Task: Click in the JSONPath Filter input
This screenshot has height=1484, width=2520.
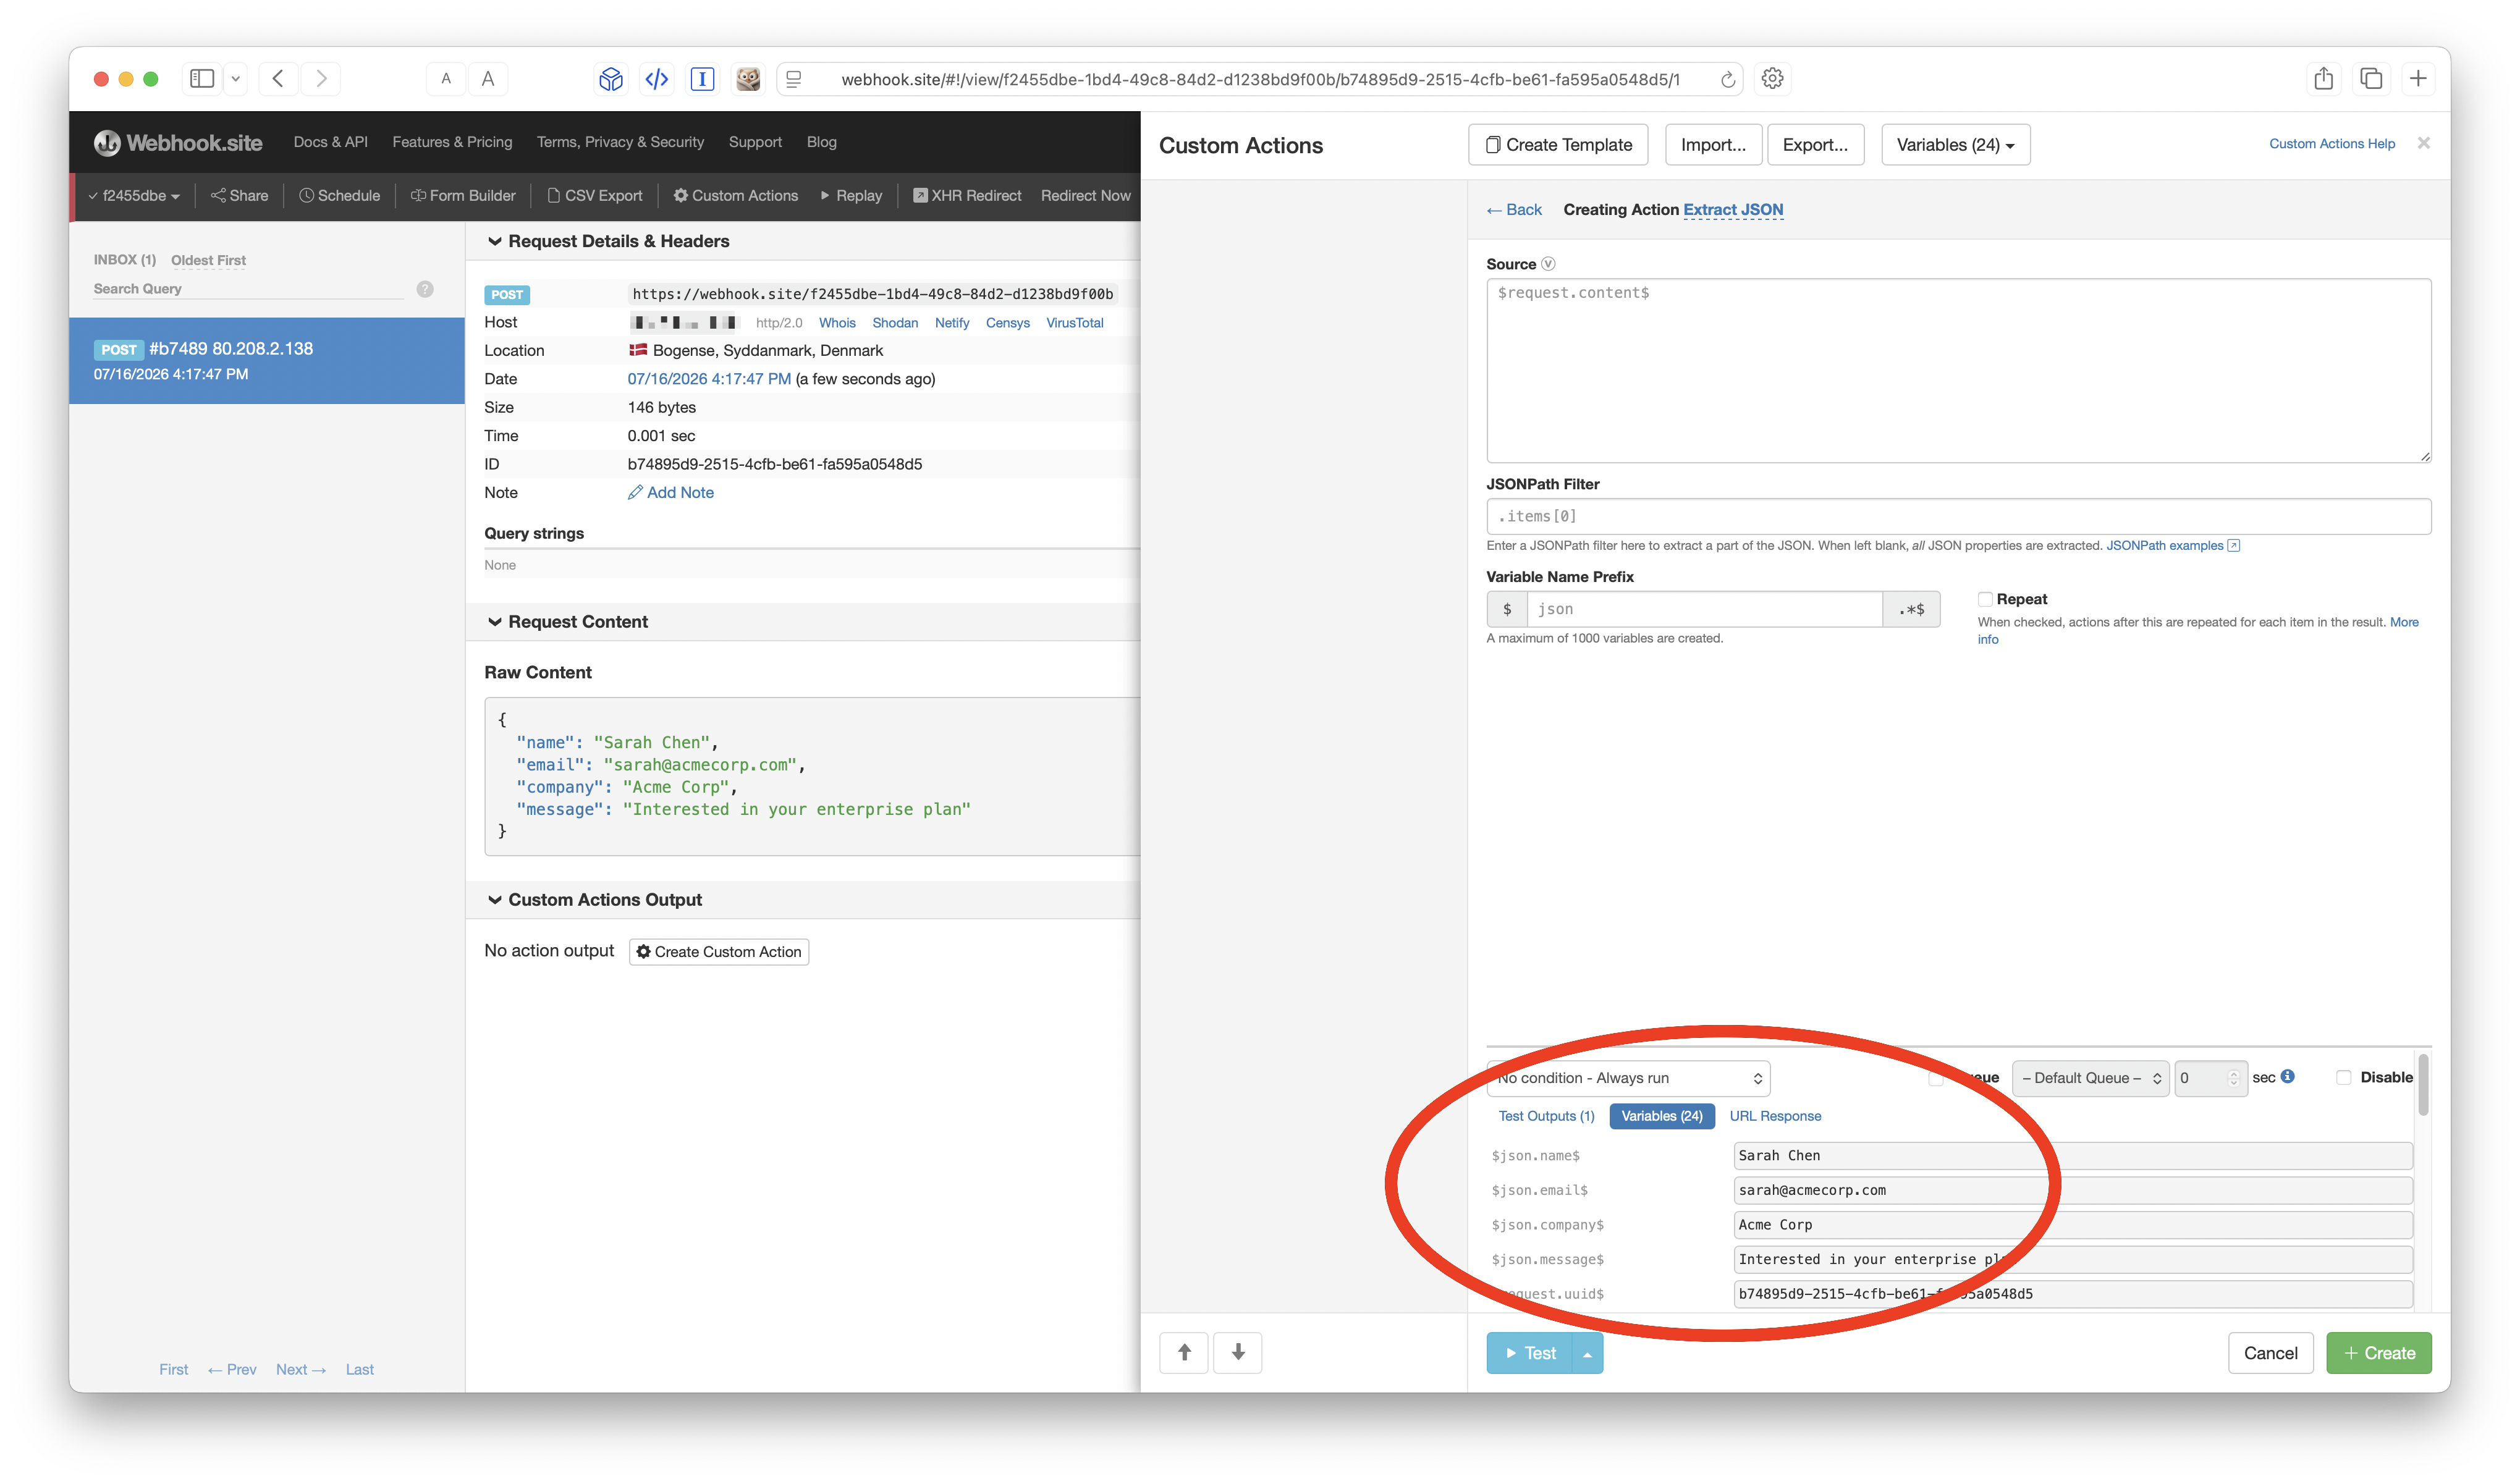Action: (1958, 516)
